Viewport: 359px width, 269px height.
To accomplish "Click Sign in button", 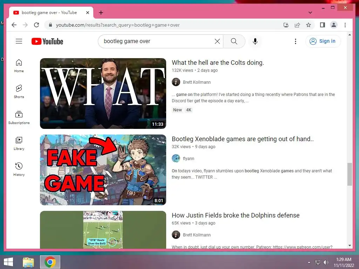I will [x=323, y=41].
